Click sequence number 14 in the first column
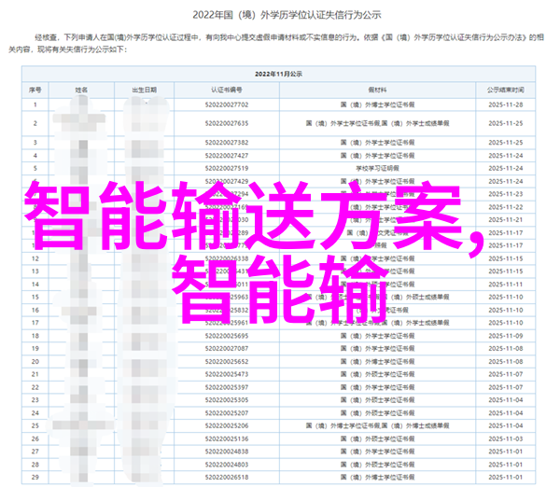 click(35, 285)
